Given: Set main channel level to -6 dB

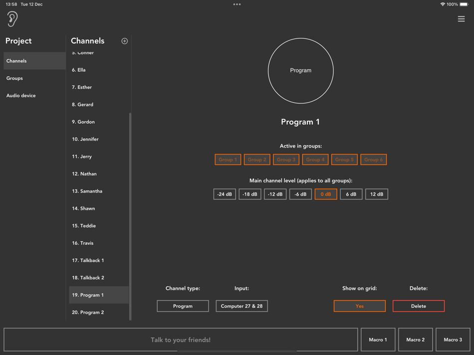Looking at the screenshot, I should pos(300,194).
